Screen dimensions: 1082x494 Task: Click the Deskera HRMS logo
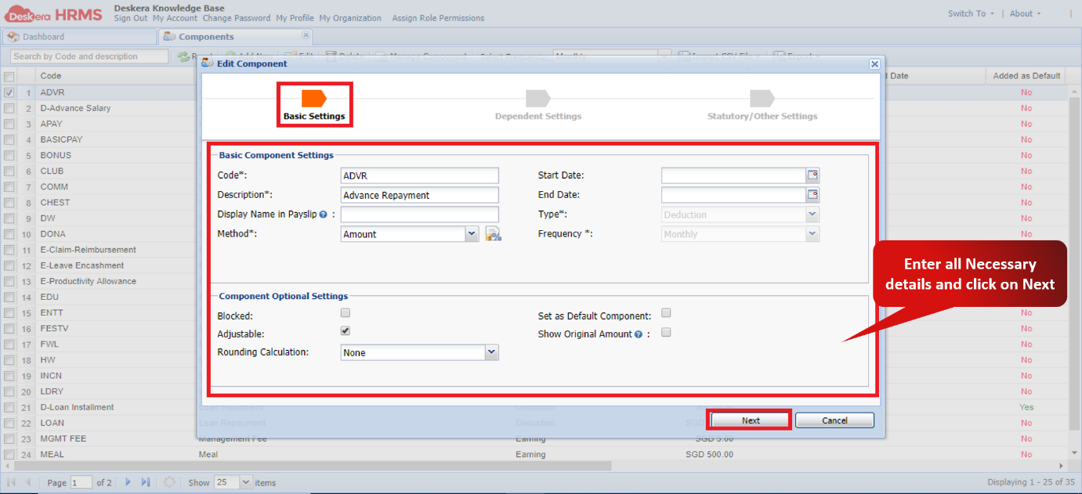coord(53,13)
